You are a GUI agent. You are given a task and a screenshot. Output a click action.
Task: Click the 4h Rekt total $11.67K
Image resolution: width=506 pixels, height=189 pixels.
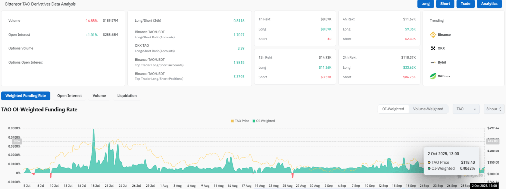(x=409, y=19)
